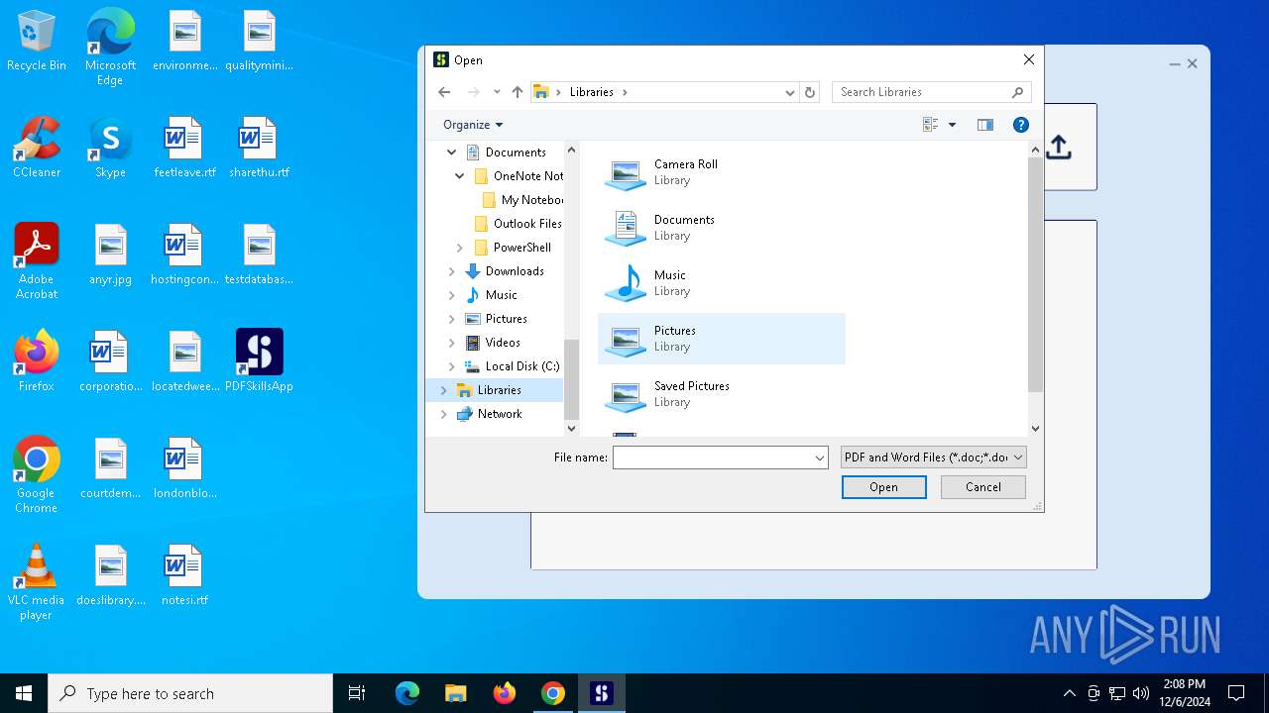Open Skype desktop shortcut
1269x713 pixels.
point(110,149)
